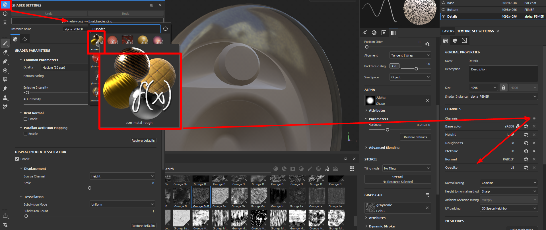Select the Clone stamp tool
The width and height of the screenshot is (546, 230).
[5, 98]
